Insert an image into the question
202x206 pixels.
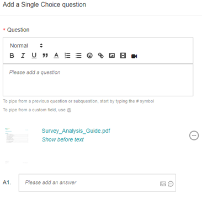(112, 56)
